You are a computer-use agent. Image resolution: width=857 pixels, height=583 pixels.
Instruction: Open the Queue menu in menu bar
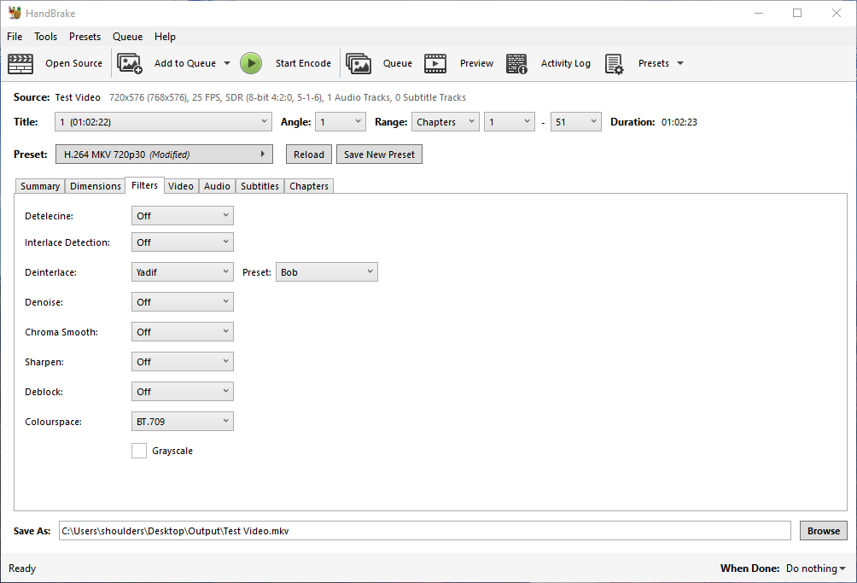tap(127, 37)
